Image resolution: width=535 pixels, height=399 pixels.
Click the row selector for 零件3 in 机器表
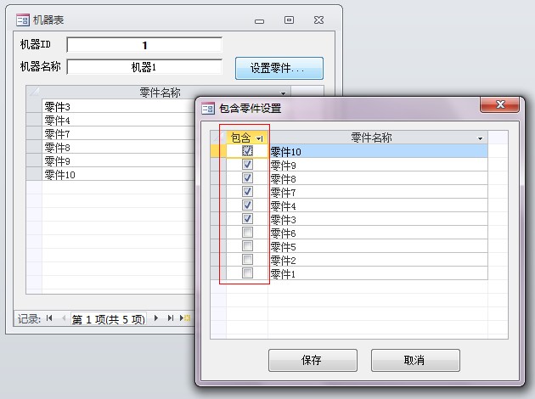point(34,106)
